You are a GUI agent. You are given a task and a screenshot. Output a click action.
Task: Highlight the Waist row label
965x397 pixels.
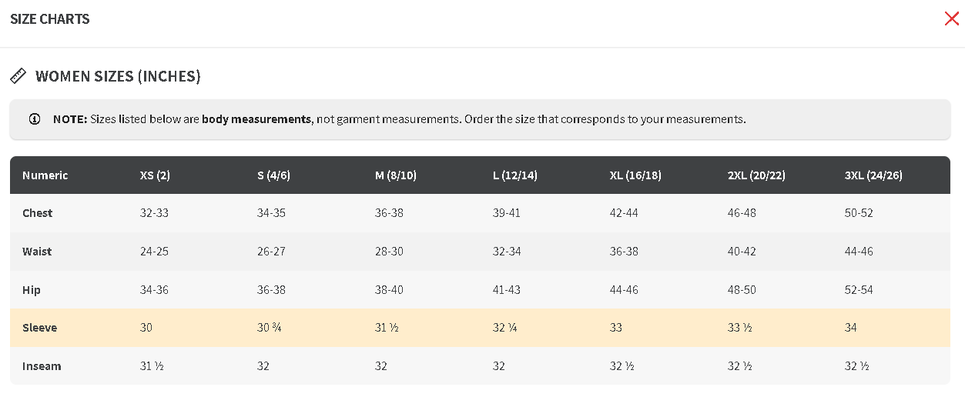pos(37,252)
